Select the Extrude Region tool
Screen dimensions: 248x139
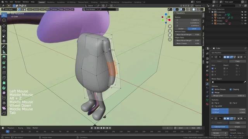[x=4, y=58]
